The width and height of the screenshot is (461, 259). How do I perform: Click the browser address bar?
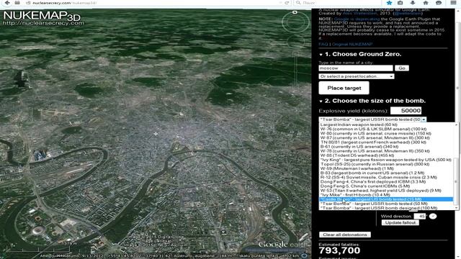[153, 3]
